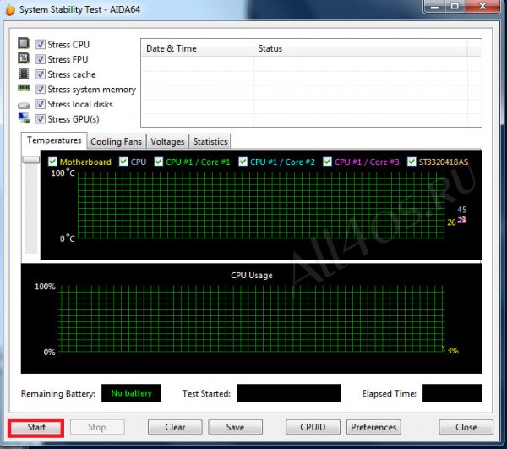Viewport: 507px width, 449px height.
Task: Click the 3% CPU usage value
Action: [453, 351]
